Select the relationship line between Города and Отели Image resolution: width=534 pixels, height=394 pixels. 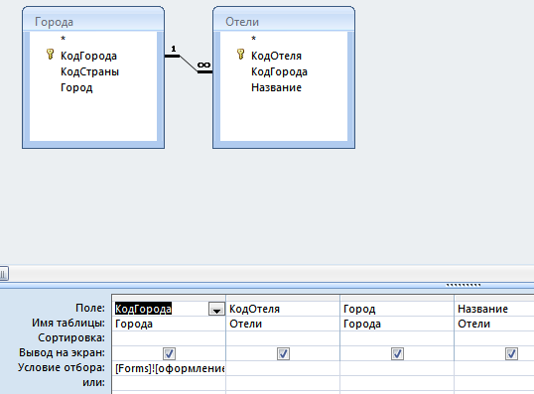[x=189, y=64]
